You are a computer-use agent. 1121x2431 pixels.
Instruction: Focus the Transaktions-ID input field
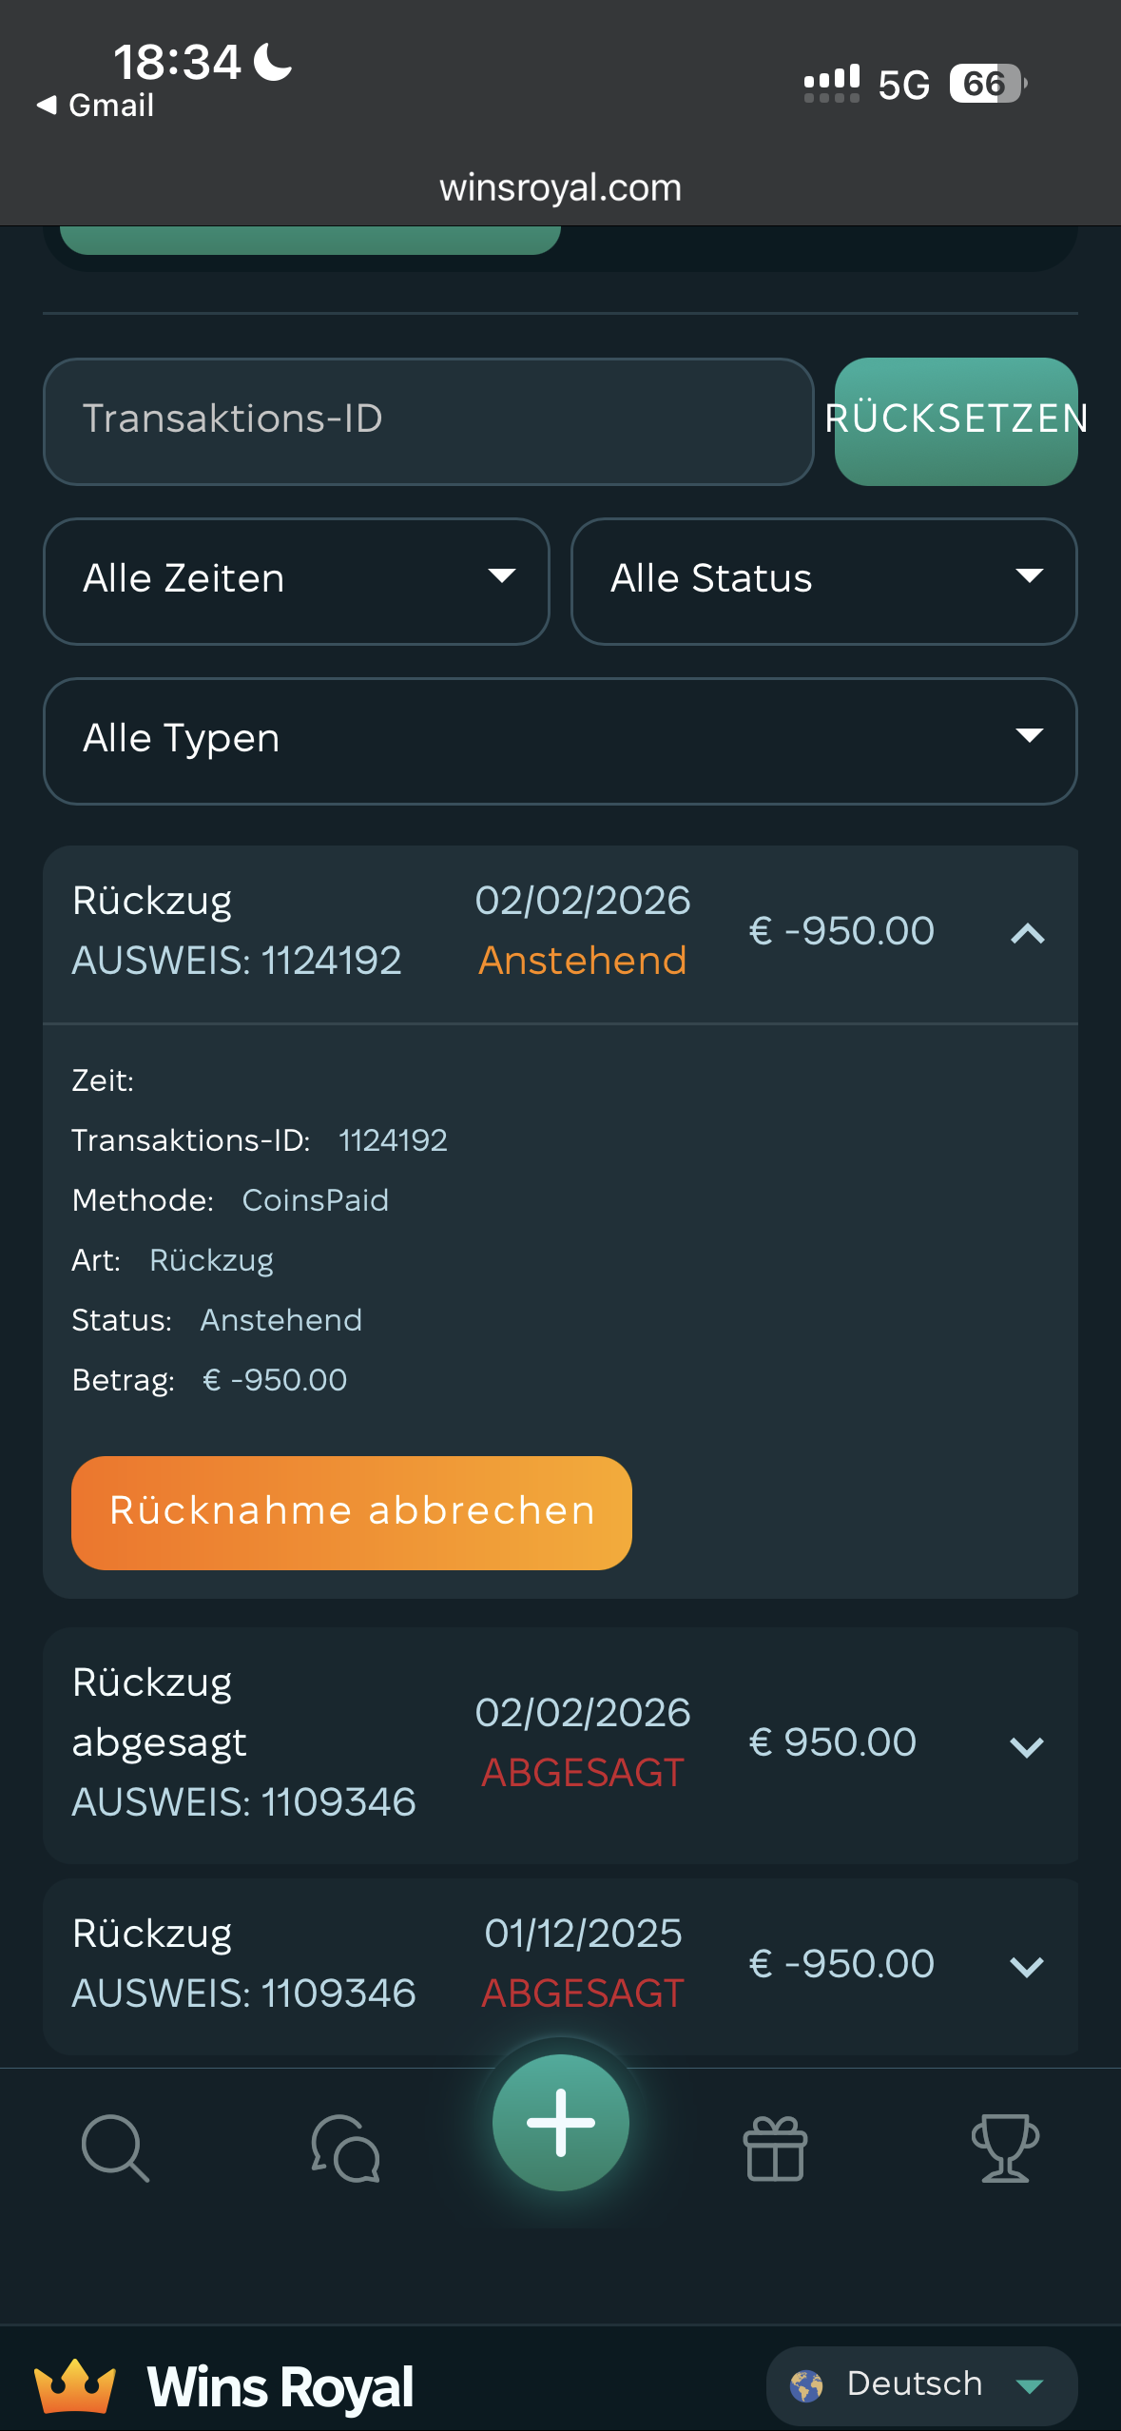428,420
